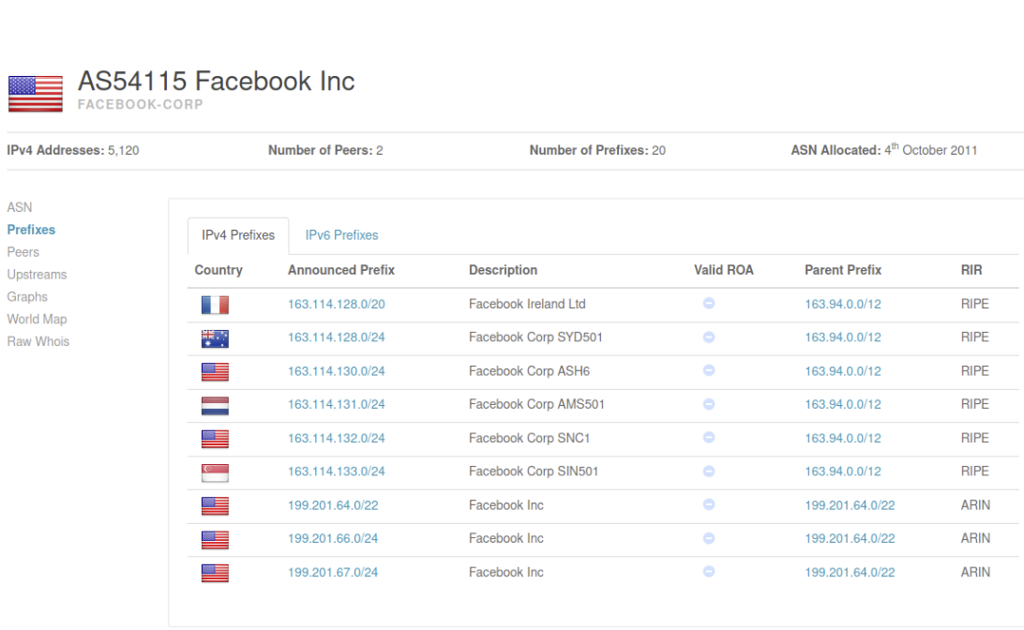Screen dimensions: 1024x630
Task: Go to Upstreams in the sidebar
Action: point(37,274)
